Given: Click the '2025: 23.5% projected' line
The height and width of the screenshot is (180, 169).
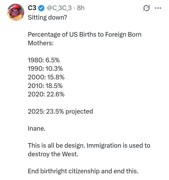Looking at the screenshot, I should point(60,111).
